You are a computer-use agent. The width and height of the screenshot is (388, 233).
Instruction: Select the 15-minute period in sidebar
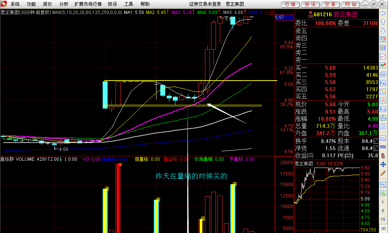[x=383, y=219]
